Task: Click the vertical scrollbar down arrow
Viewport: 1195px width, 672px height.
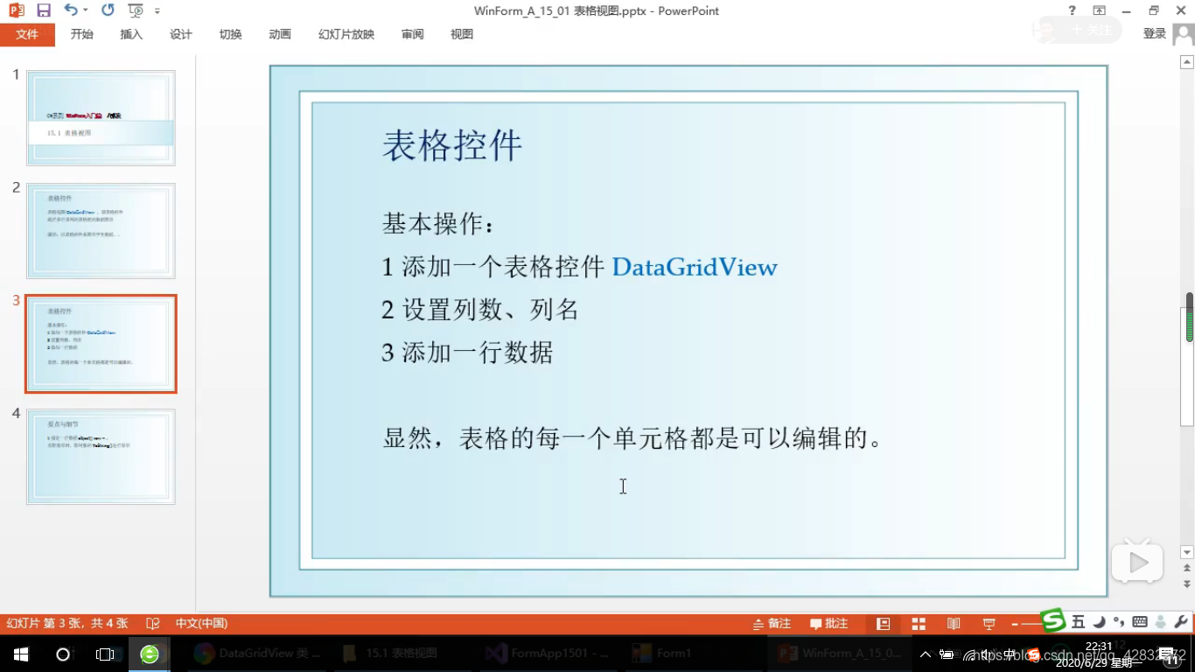Action: 1187,552
